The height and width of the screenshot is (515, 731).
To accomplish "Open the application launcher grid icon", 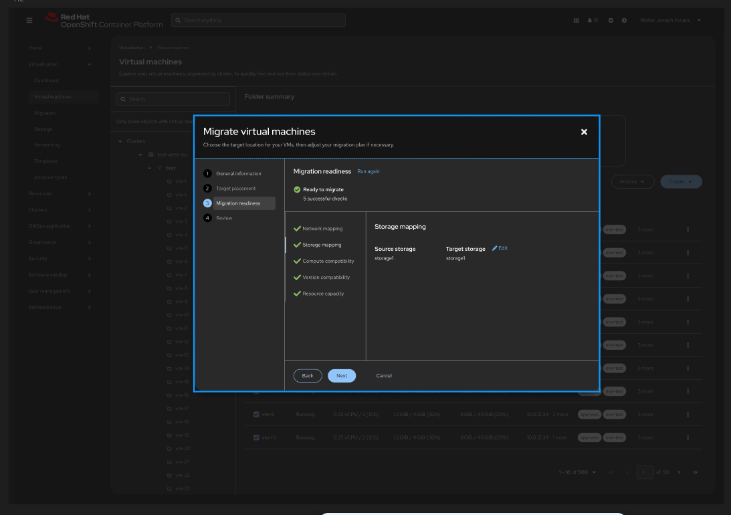I will tap(576, 21).
